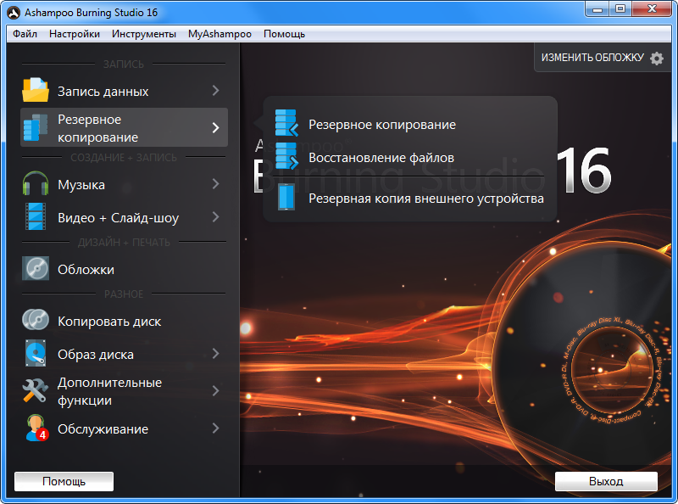
Task: Select the Запись данных label
Action: [103, 92]
